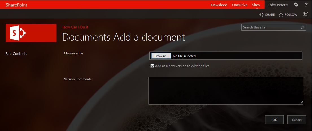Click the Follow star icon

pos(281,14)
